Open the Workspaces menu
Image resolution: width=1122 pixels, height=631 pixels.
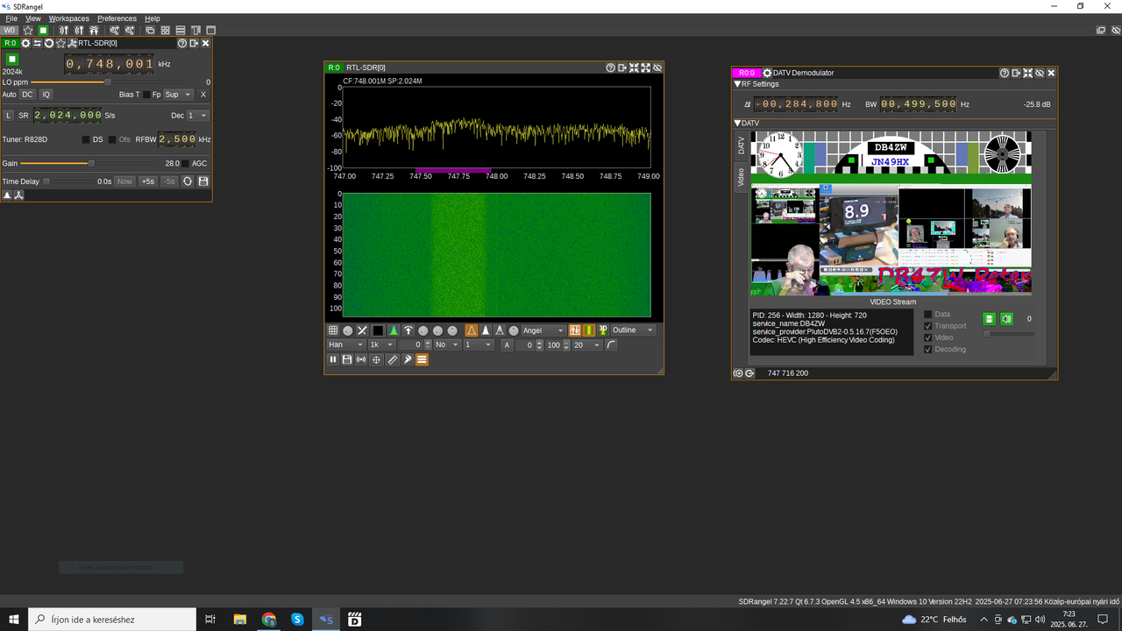(68, 18)
